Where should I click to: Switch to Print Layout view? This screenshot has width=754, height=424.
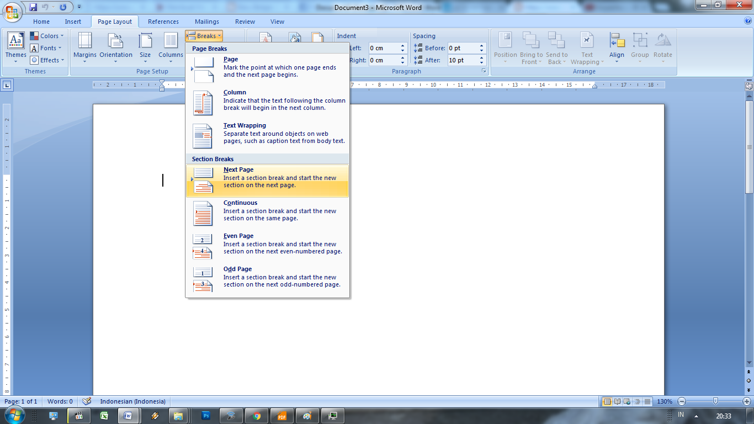point(607,401)
